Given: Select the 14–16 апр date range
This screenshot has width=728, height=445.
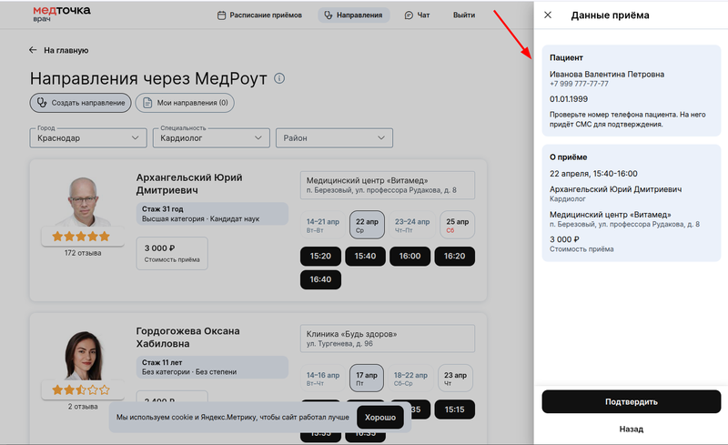Looking at the screenshot, I should 323,378.
